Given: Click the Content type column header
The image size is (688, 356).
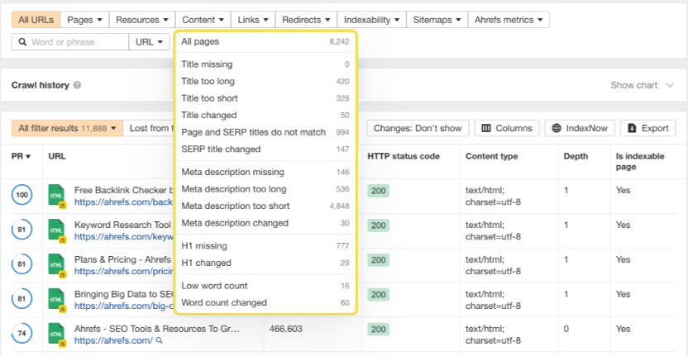Looking at the screenshot, I should coord(491,156).
